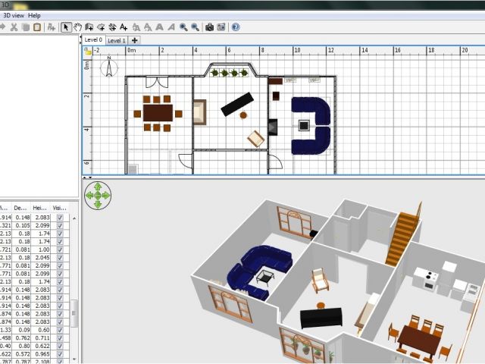485x364 pixels.
Task: Click the Paste clipboard icon
Action: point(36,27)
